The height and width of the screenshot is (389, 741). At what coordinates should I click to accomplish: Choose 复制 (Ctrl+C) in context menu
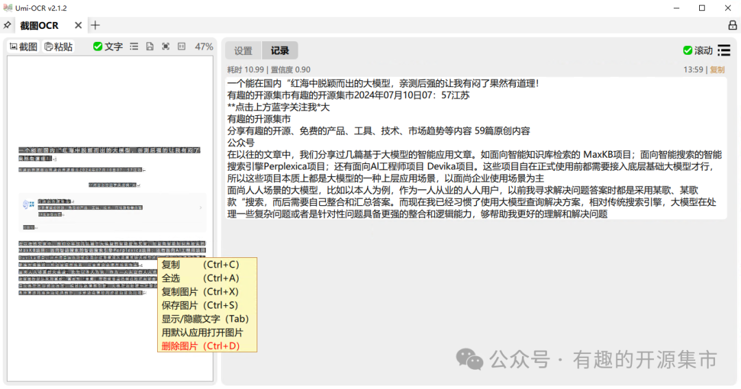[207, 265]
